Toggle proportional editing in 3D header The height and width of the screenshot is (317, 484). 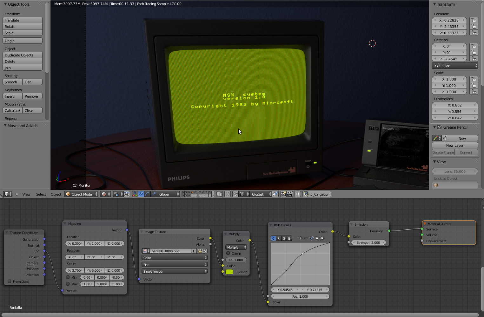tap(228, 194)
